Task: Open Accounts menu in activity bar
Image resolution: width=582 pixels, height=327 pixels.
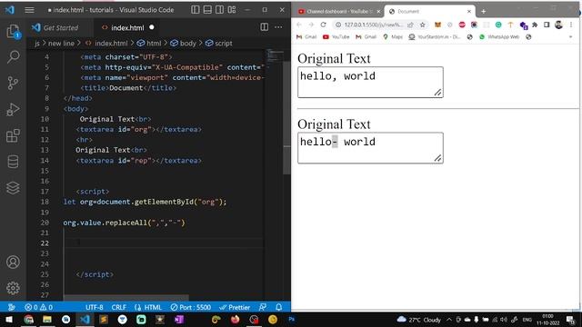Action: 13,263
